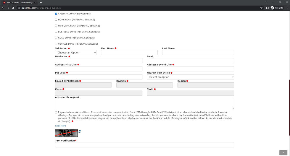Click the captcha image
This screenshot has width=290, height=156.
pos(66,133)
